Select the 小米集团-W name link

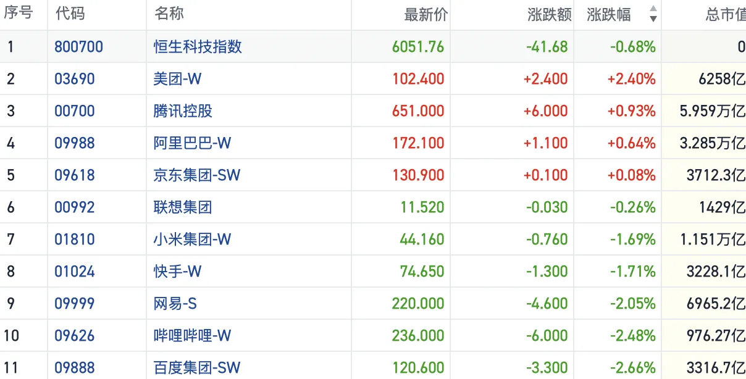pyautogui.click(x=192, y=239)
